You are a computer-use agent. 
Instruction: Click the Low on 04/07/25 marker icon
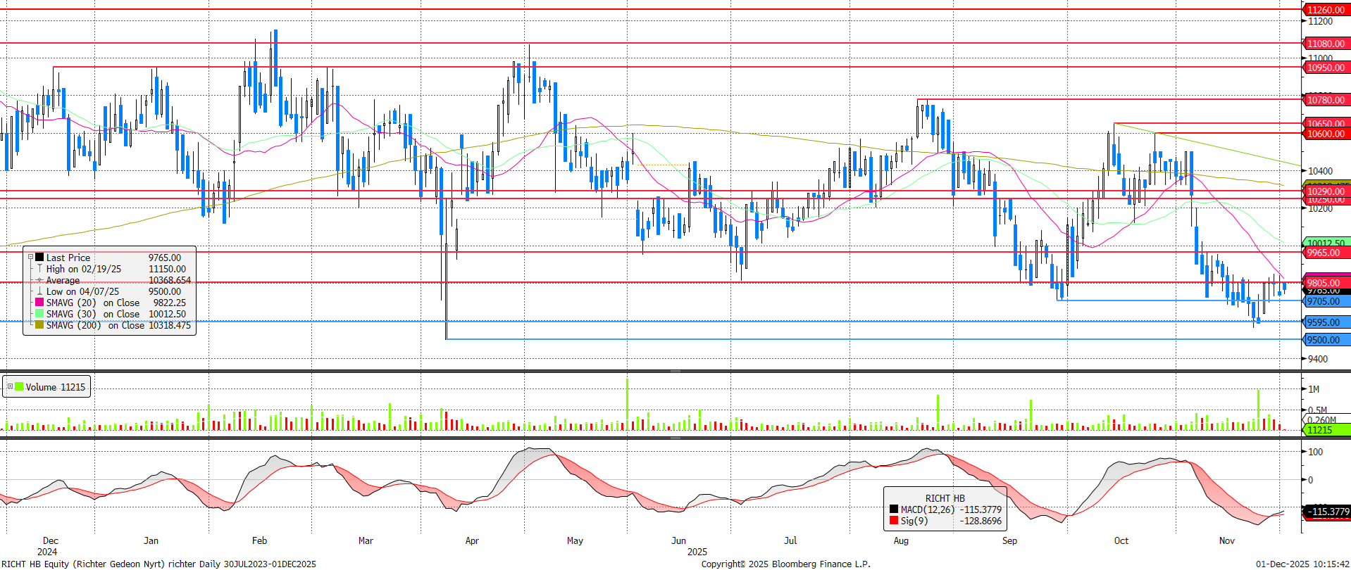(39, 291)
